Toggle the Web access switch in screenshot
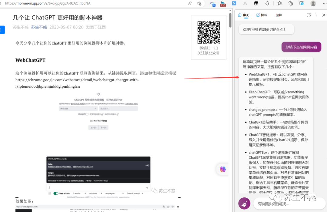Image resolution: width=327 pixels, height=212 pixels. (x=56, y=193)
